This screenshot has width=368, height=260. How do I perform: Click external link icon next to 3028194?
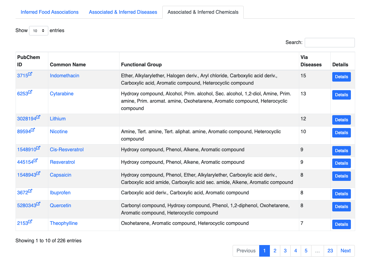[38, 117]
